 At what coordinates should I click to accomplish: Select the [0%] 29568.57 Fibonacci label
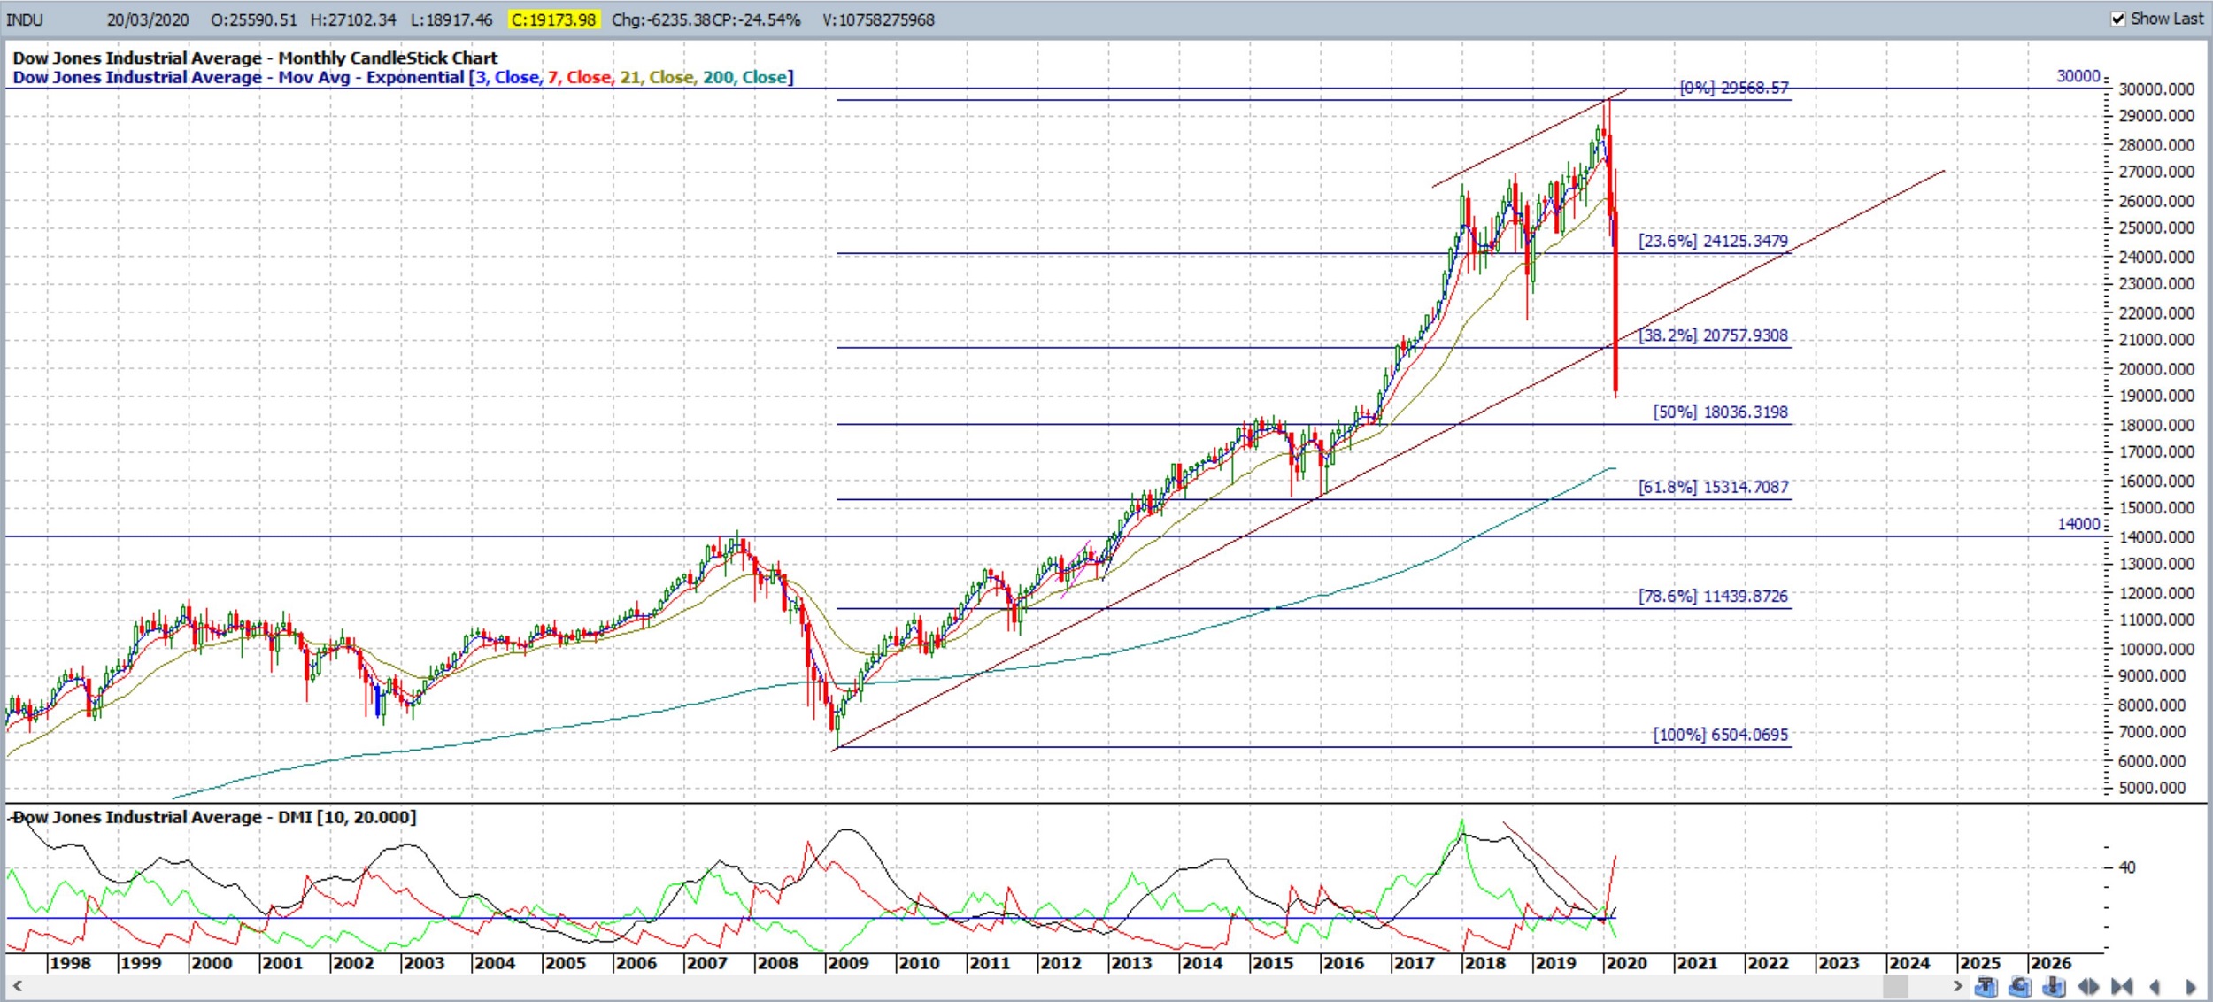1734,88
